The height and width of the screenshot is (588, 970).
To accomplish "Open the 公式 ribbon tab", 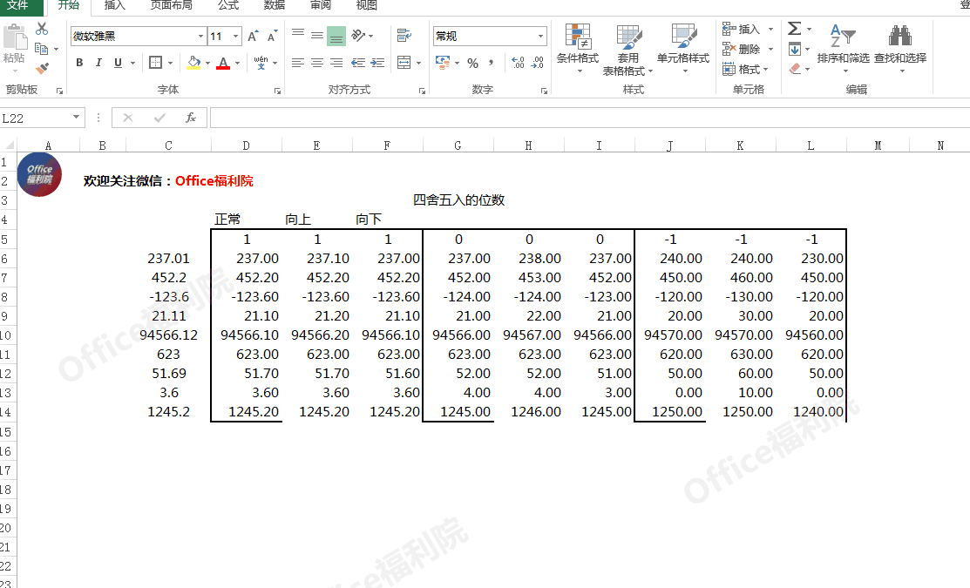I will tap(228, 5).
